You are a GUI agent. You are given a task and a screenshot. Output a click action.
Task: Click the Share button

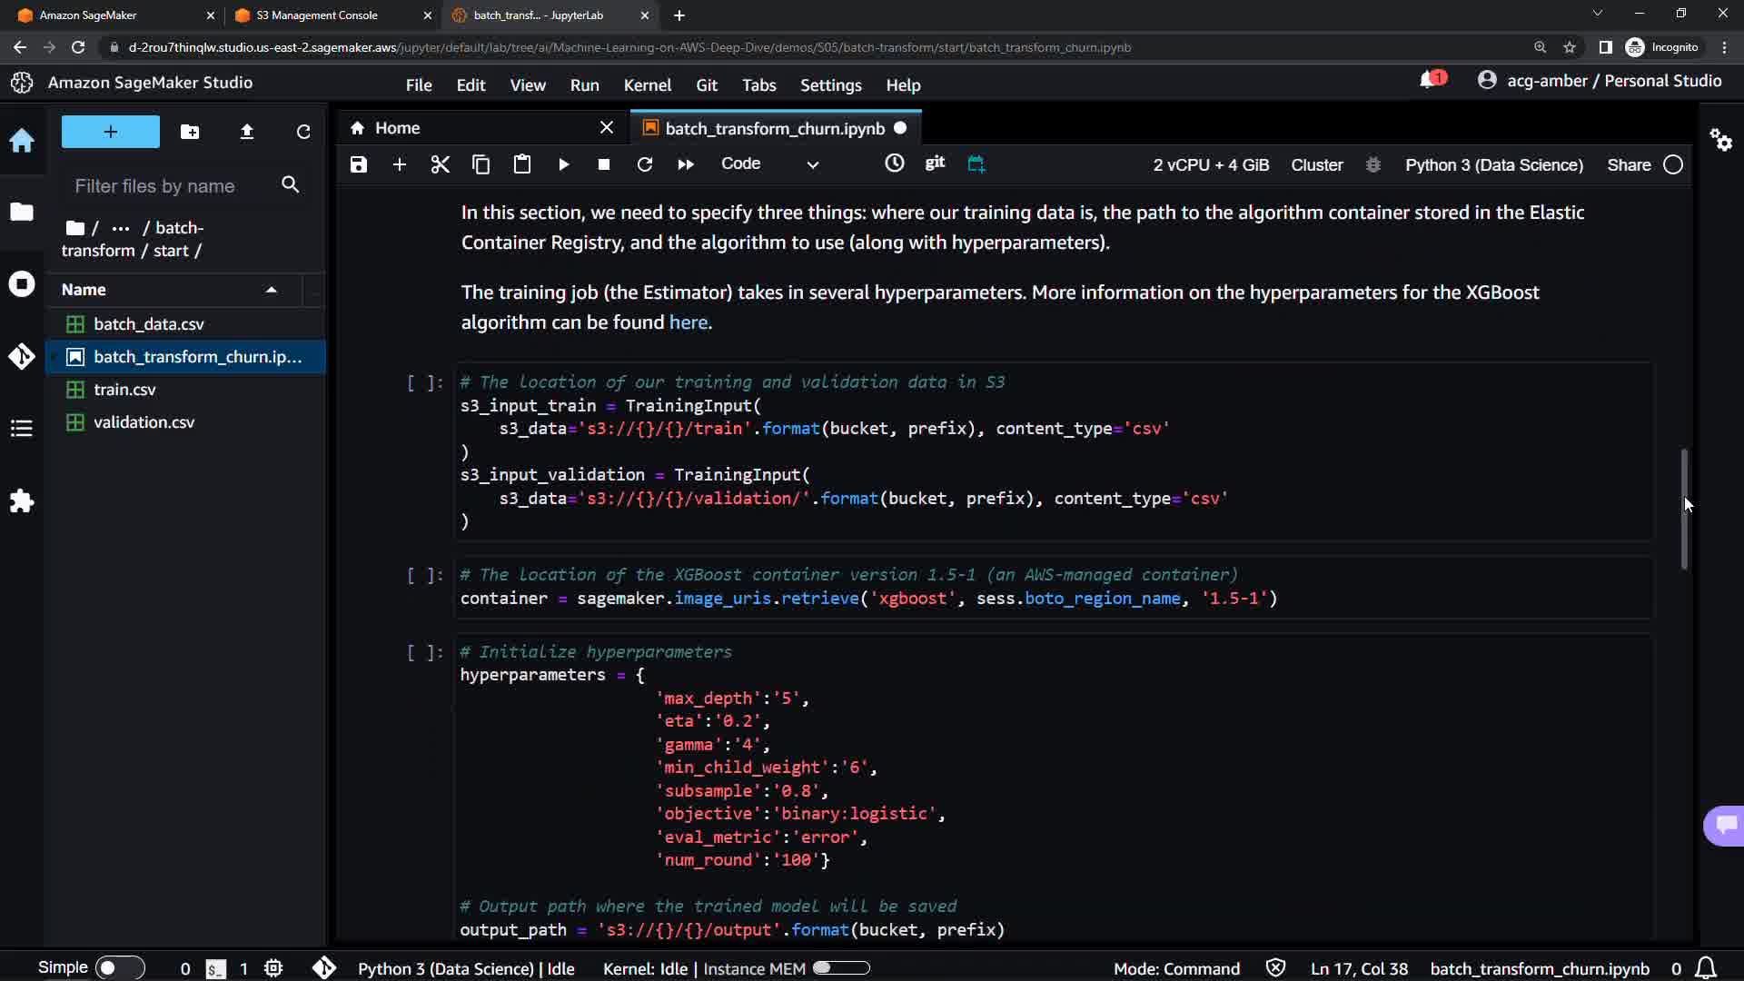click(x=1628, y=165)
